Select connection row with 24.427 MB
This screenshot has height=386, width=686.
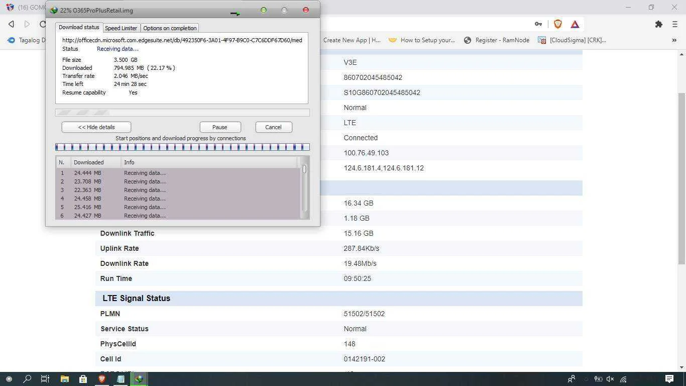pyautogui.click(x=178, y=215)
